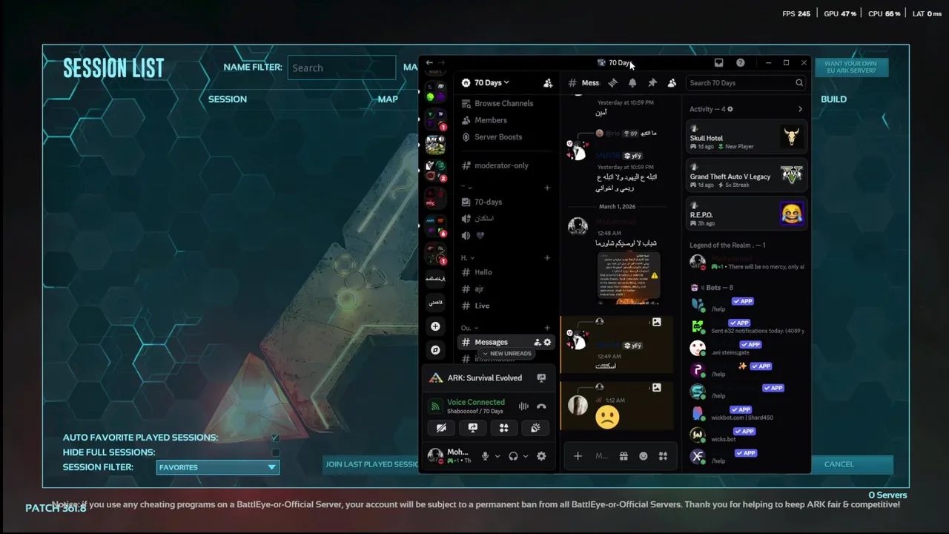Collapse the H. channel category
949x534 pixels.
(468, 258)
